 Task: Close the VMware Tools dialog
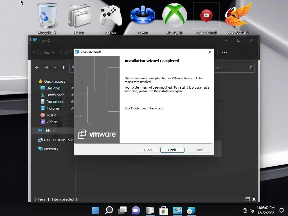click(210, 52)
